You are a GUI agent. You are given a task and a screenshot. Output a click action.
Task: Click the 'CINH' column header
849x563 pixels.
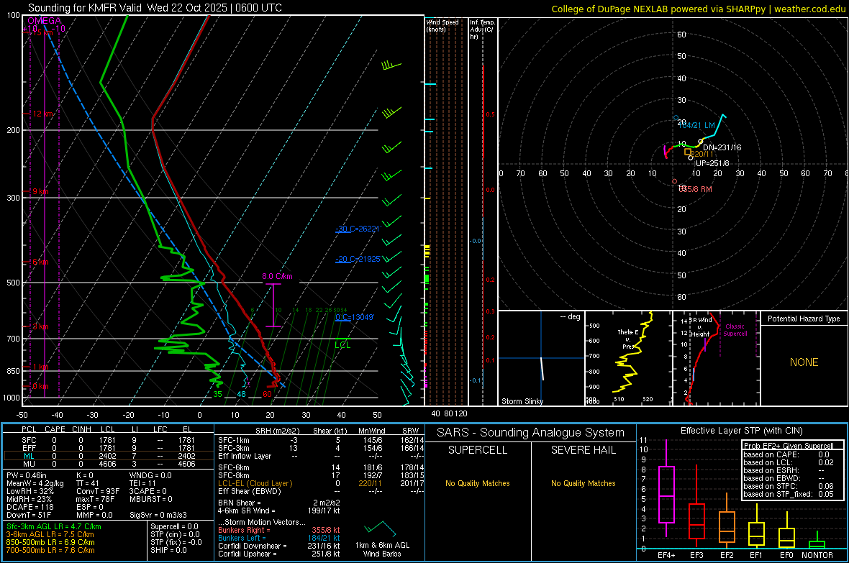pos(81,429)
